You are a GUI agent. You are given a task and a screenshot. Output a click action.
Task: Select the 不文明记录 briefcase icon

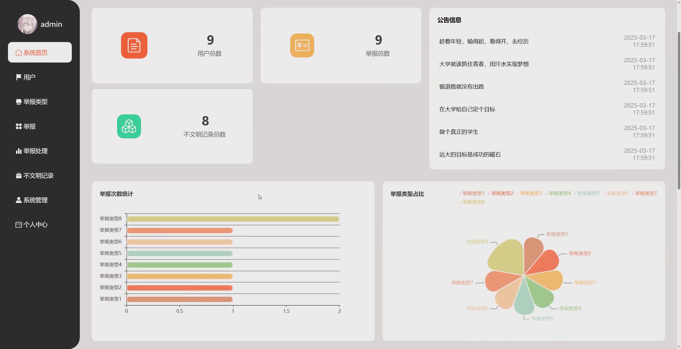18,175
